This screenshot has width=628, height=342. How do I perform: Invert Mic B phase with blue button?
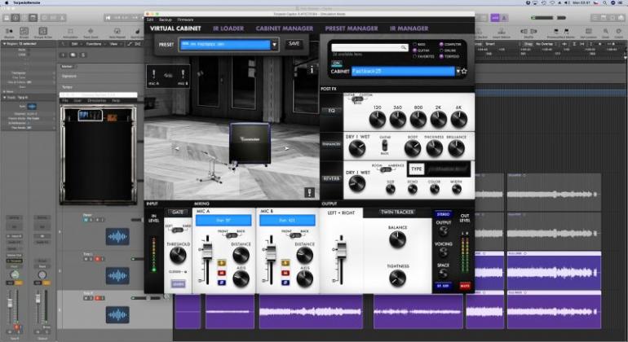coord(285,283)
